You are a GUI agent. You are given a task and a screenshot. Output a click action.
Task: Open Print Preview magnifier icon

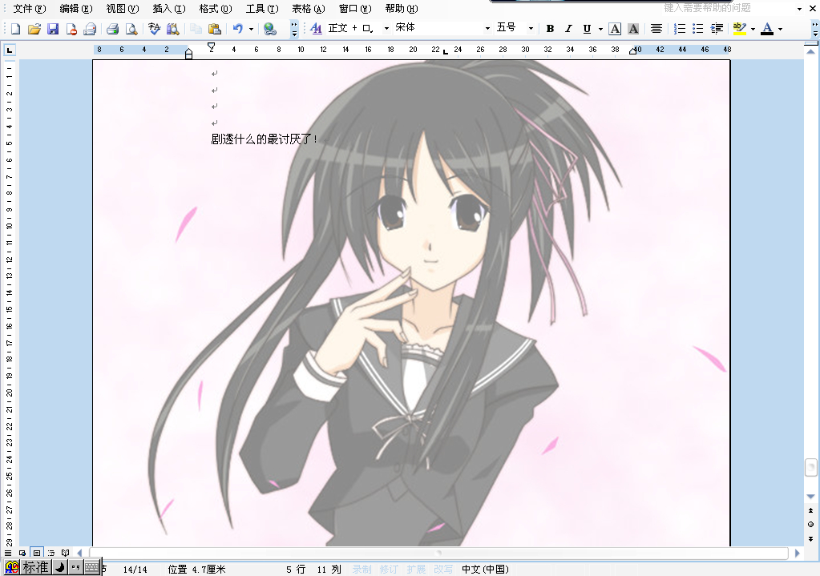pyautogui.click(x=131, y=29)
